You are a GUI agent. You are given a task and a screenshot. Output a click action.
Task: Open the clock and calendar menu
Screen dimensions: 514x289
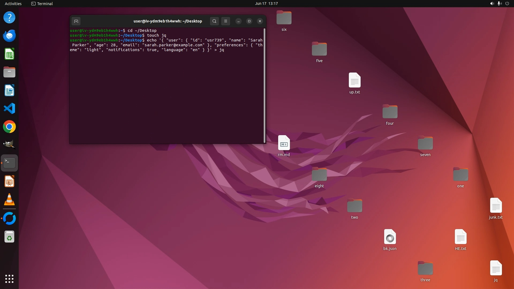click(266, 3)
